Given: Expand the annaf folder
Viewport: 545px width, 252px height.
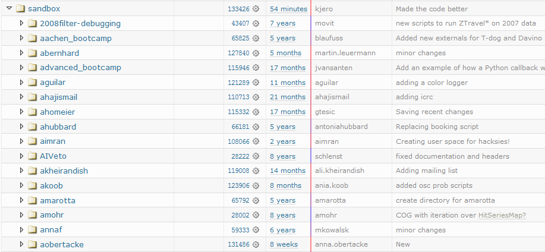Looking at the screenshot, I should (x=21, y=230).
